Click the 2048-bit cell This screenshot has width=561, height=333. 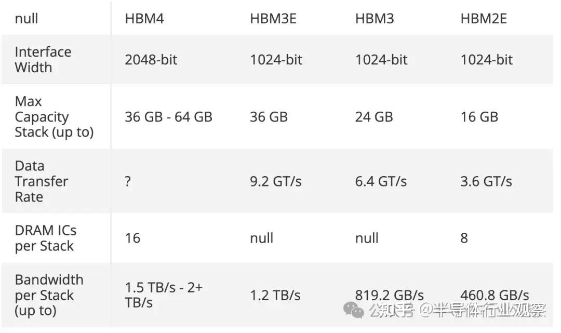pyautogui.click(x=151, y=60)
